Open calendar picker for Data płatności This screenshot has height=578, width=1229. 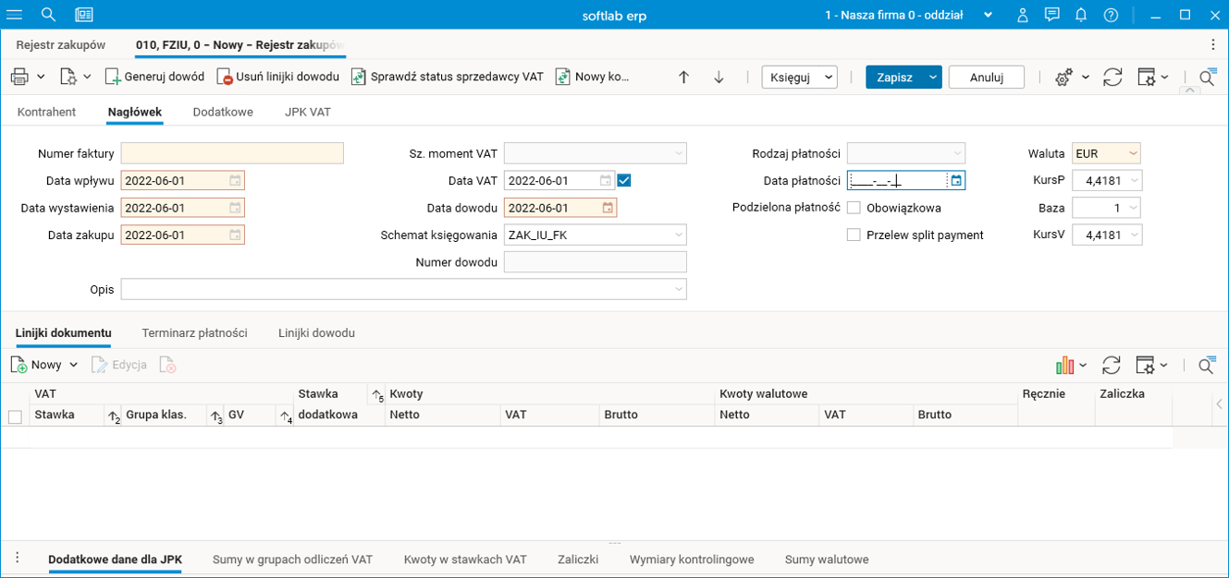point(956,181)
